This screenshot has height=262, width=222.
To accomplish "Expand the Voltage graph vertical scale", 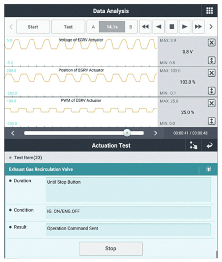I will (212, 60).
